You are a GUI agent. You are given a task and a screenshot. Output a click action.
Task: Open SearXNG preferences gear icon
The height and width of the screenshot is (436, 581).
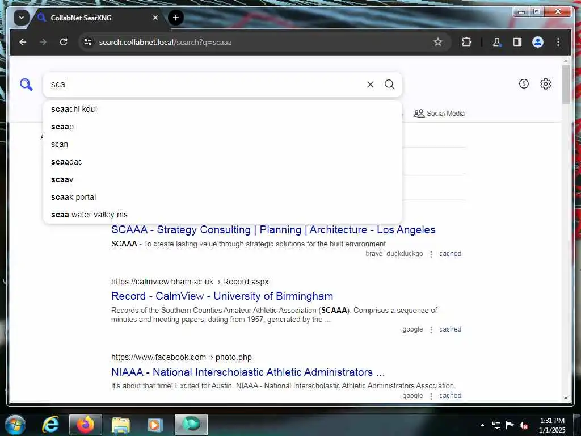click(545, 84)
